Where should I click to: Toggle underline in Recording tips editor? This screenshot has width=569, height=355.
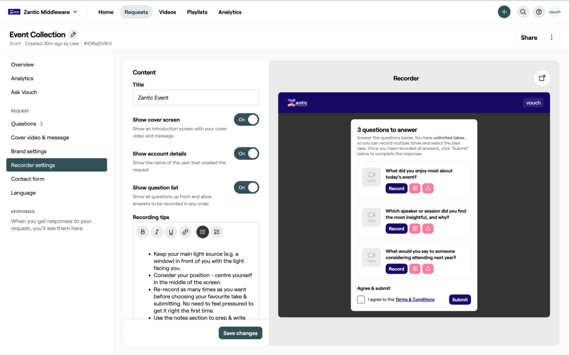(x=171, y=232)
